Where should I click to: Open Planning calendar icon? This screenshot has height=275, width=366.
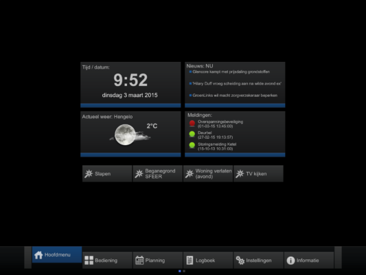tap(139, 261)
